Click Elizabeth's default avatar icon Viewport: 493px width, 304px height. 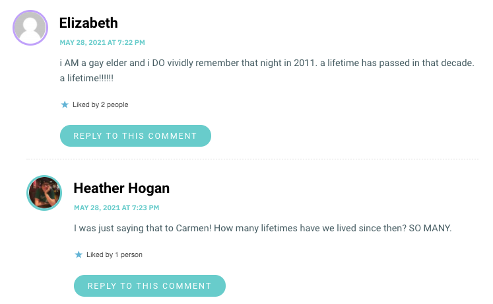point(30,28)
